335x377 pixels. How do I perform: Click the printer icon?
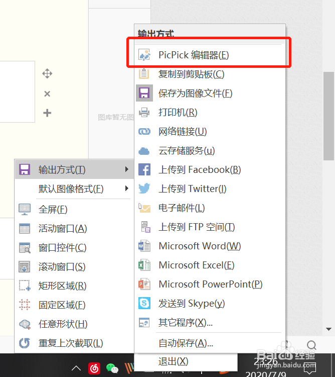[x=144, y=112]
